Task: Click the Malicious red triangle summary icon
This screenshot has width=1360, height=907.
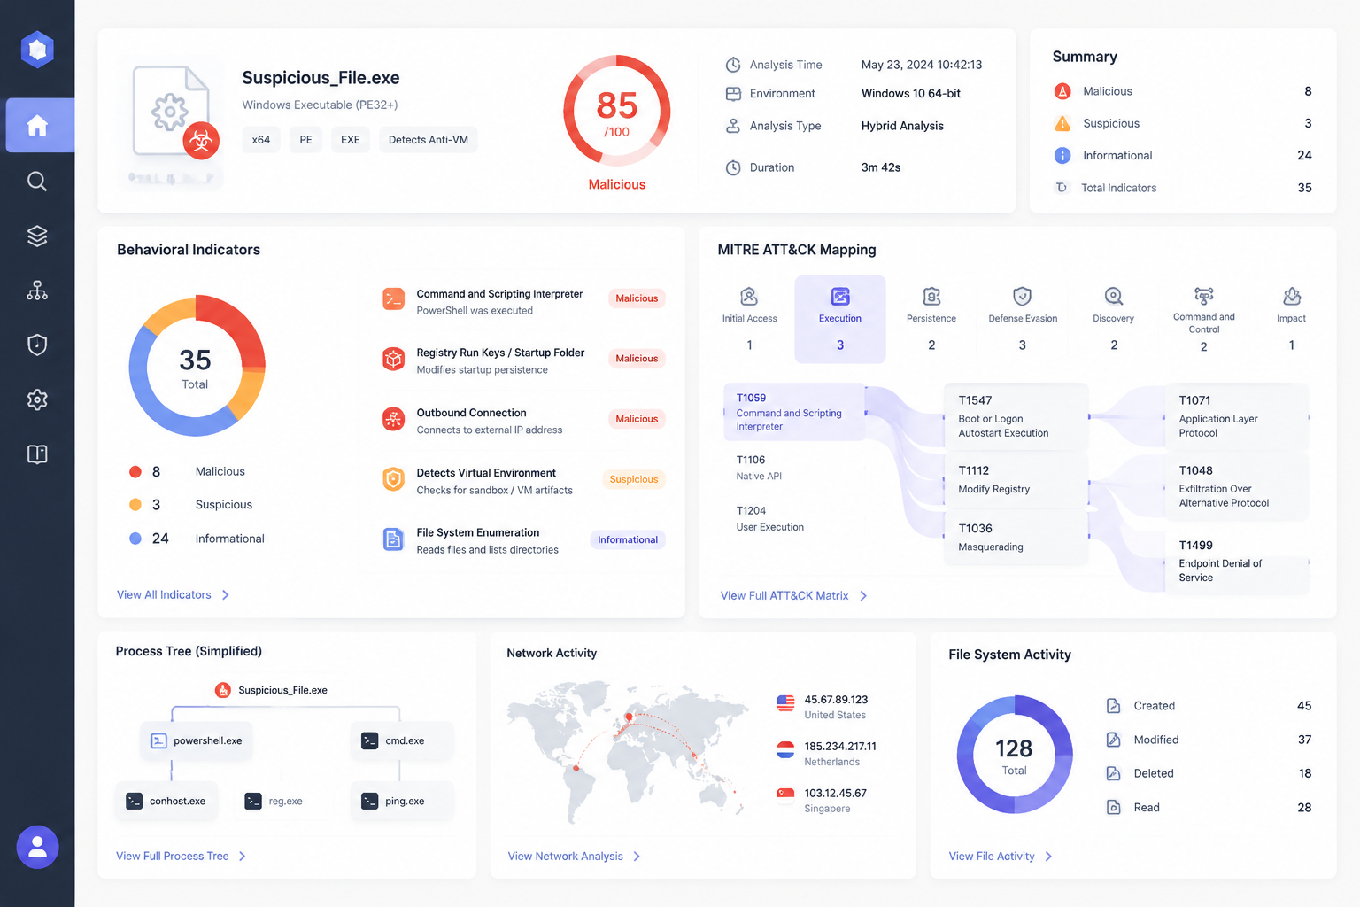Action: 1062,91
